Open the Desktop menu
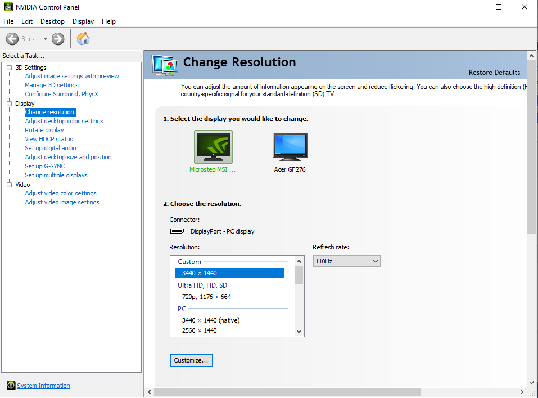Viewport: 538px width, 398px height. pyautogui.click(x=52, y=21)
